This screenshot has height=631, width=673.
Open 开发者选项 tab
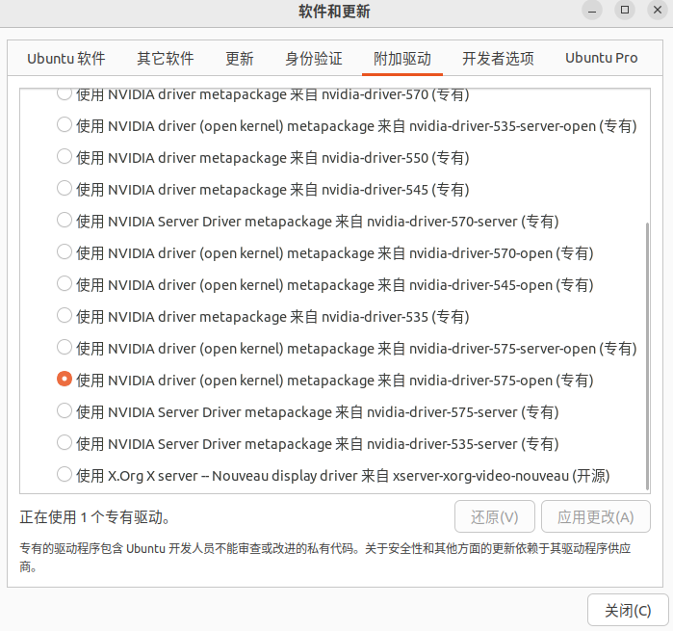(x=498, y=59)
